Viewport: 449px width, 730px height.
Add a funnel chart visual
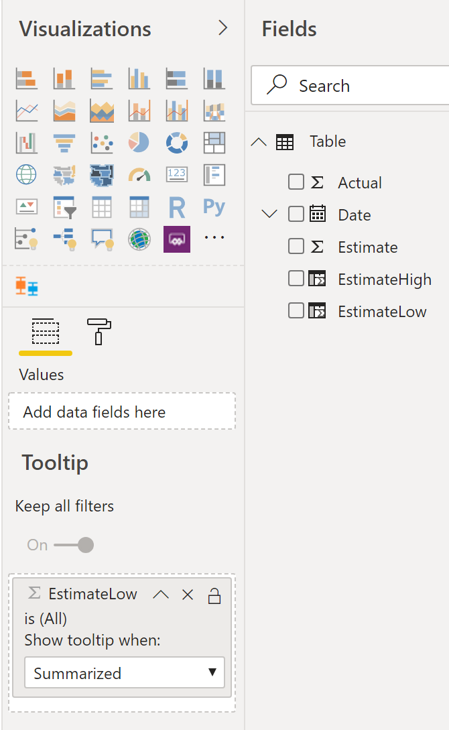[x=64, y=143]
